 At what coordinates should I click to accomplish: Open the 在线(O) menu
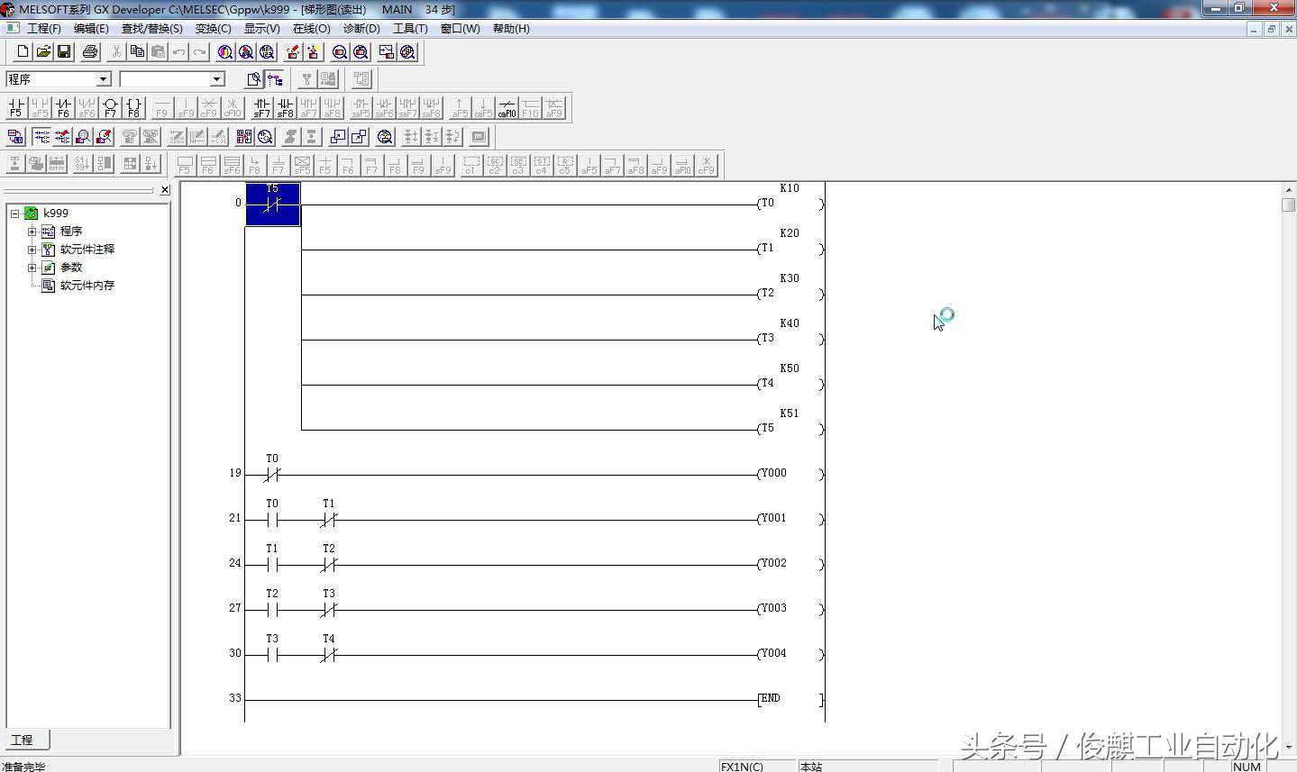[x=311, y=29]
